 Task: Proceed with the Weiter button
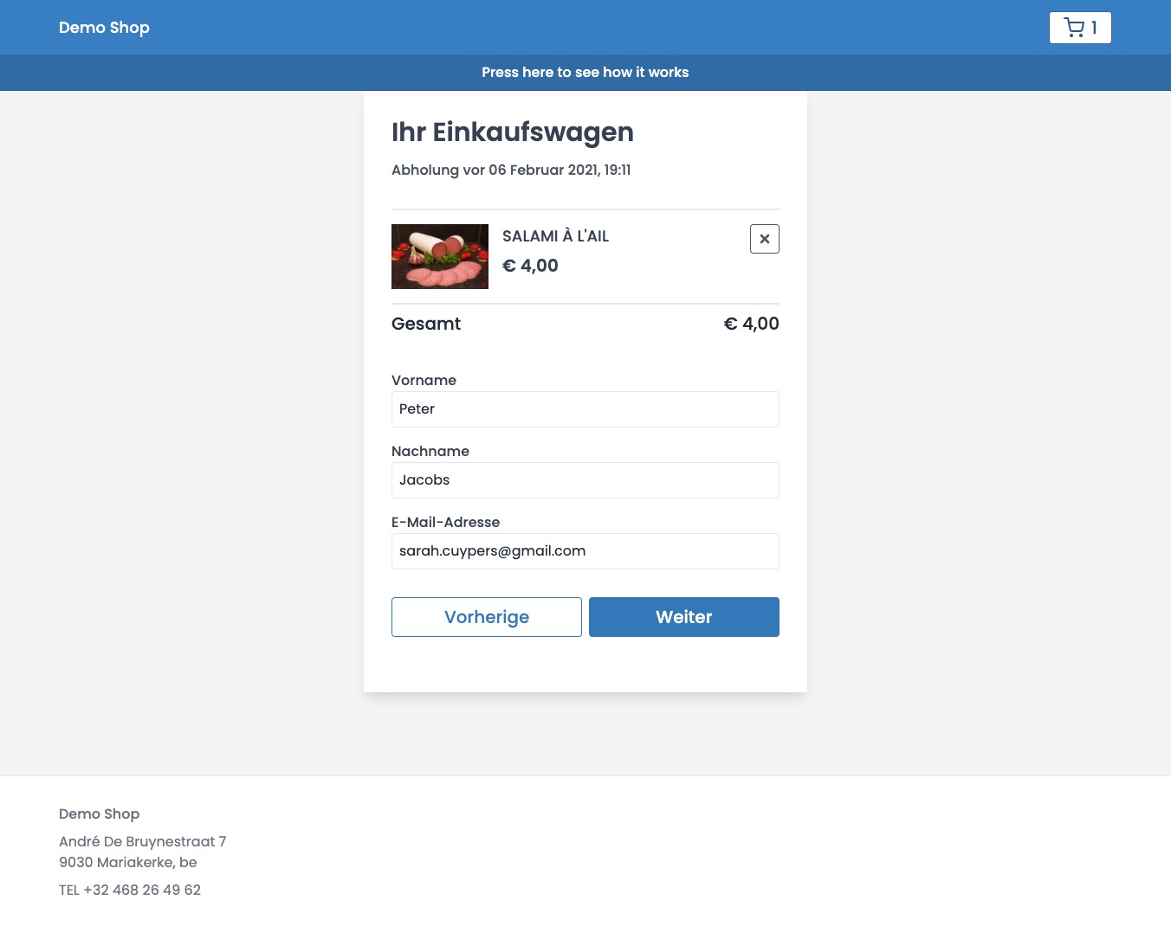[x=683, y=617]
